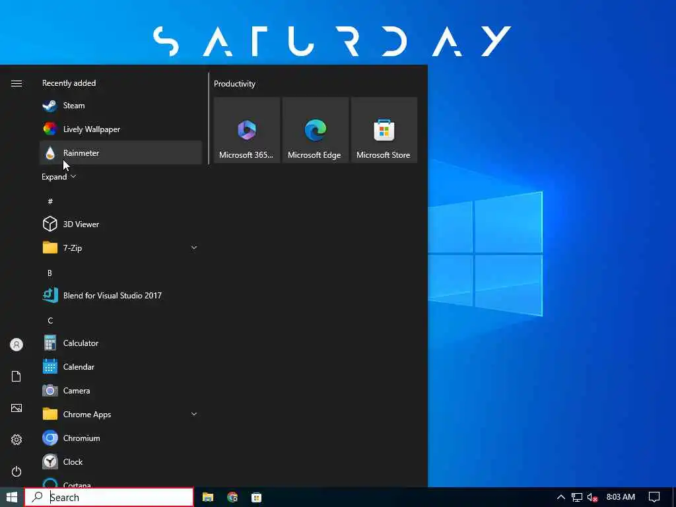This screenshot has width=676, height=507.
Task: Open the Microsoft 365 tile
Action: click(247, 130)
